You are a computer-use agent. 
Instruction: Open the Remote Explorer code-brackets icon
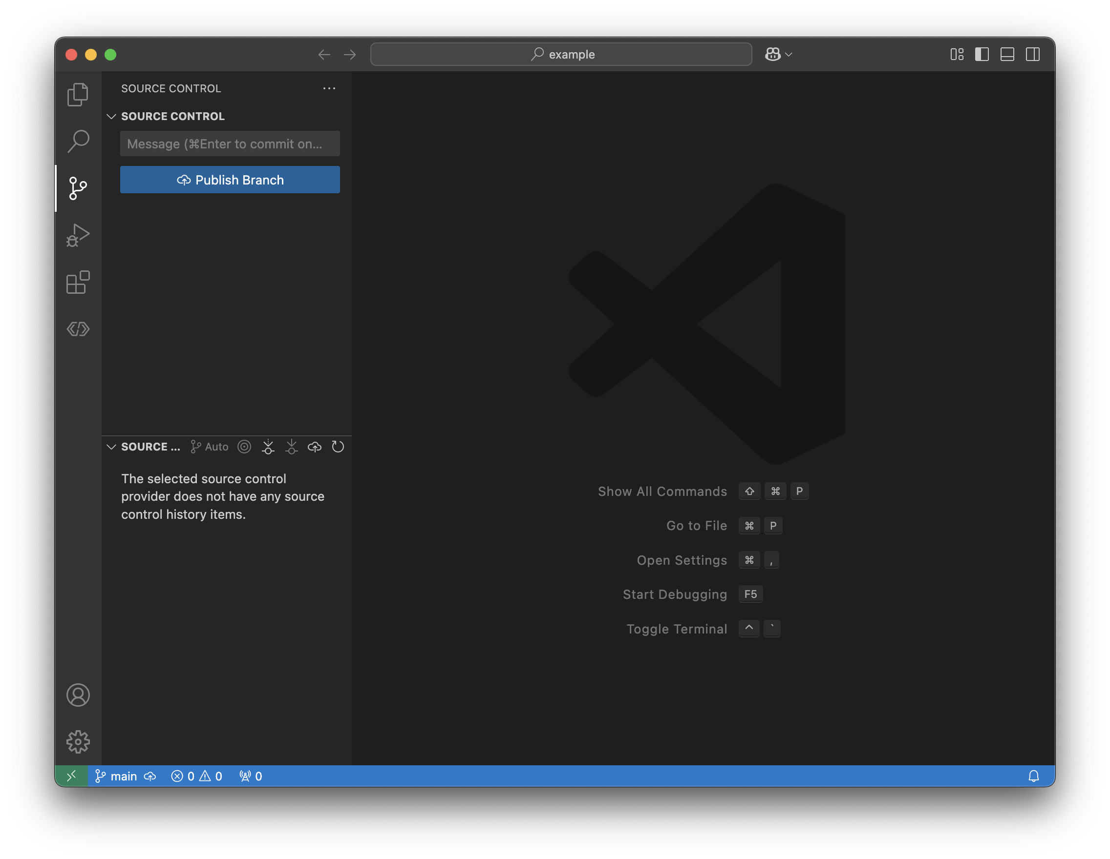click(x=78, y=329)
